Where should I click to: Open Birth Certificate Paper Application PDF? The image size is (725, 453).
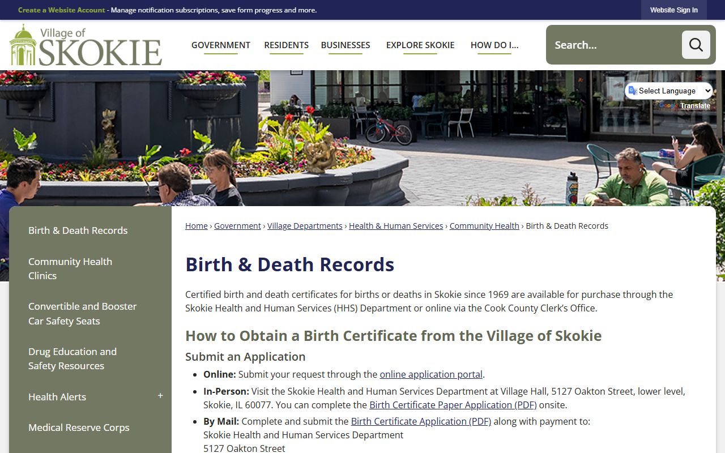coord(453,405)
